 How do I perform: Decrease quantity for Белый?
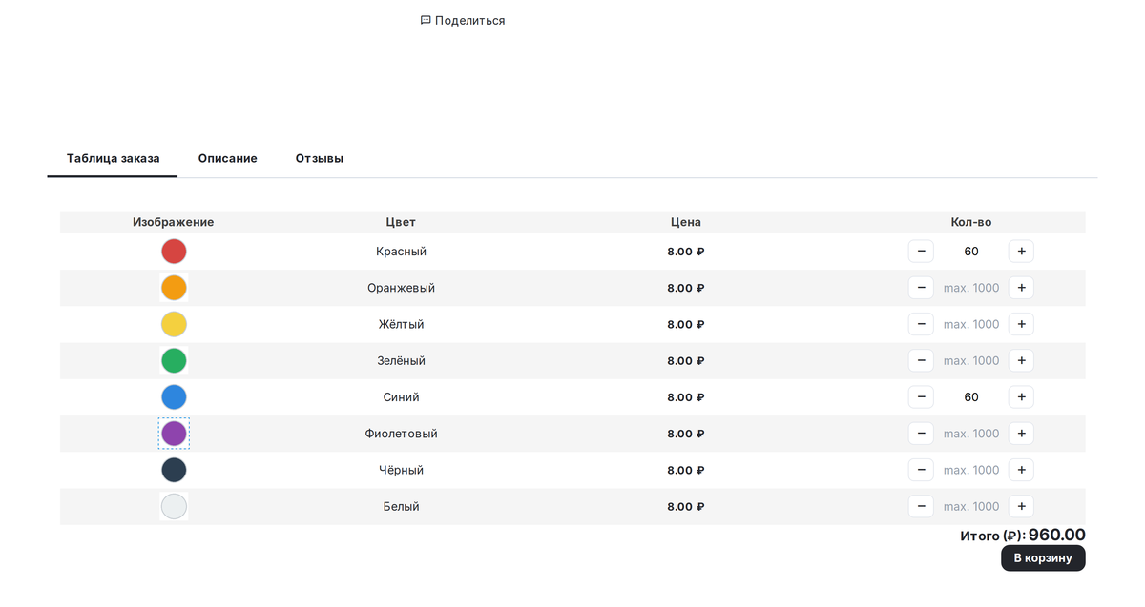921,506
